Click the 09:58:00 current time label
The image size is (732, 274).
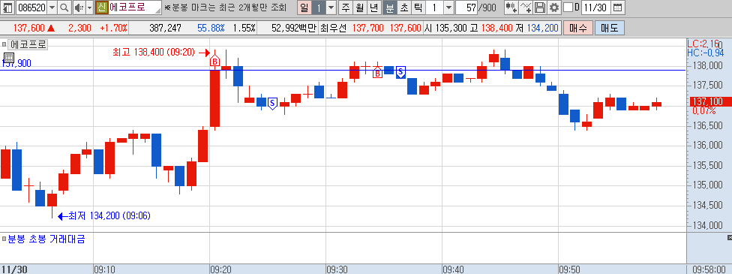click(x=709, y=269)
